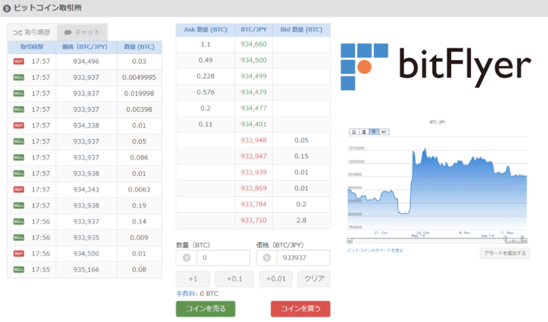Viewport: 548px width, 322px height.
Task: Click the right handle of the chart navigator
Action: [522, 238]
